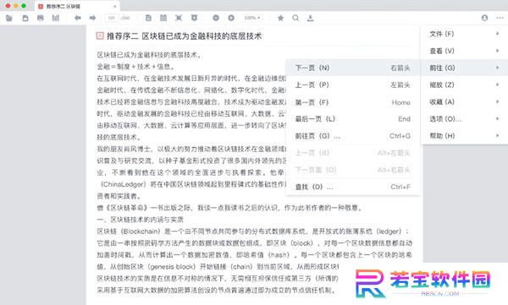Open the 收藏 (A) menu

464,102
